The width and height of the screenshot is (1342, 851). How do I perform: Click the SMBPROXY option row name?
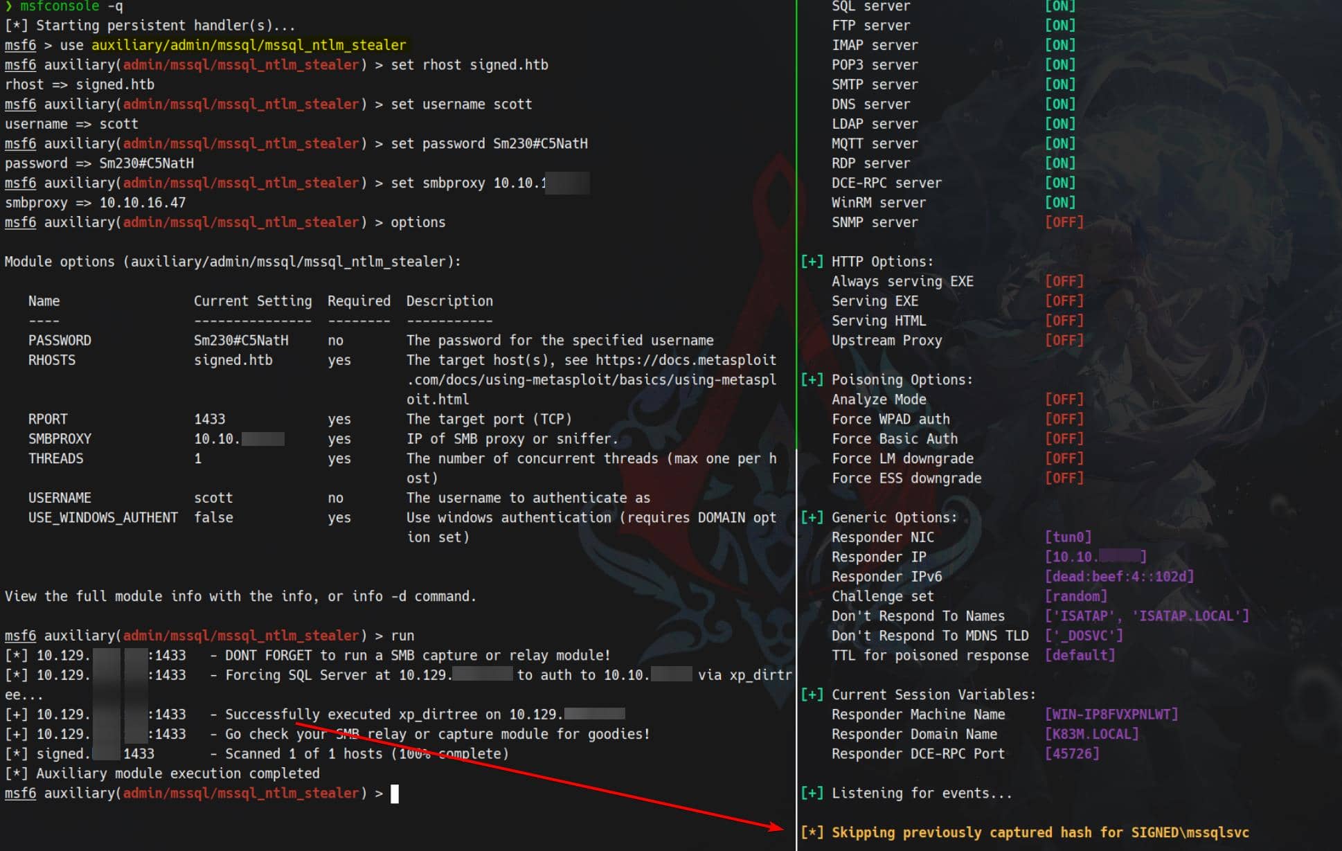point(60,439)
